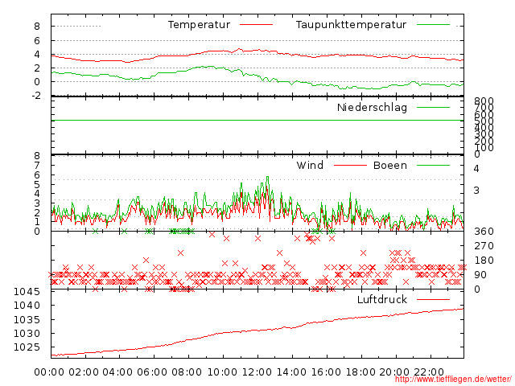Click the red line sample beside Temperatur

click(x=256, y=25)
